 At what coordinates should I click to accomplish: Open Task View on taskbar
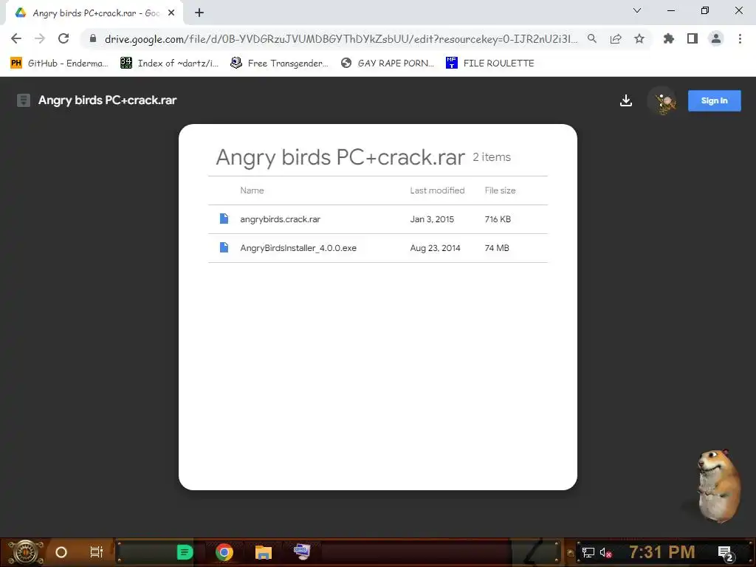click(x=97, y=552)
